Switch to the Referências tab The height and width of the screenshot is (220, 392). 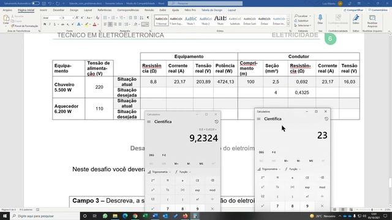point(105,10)
